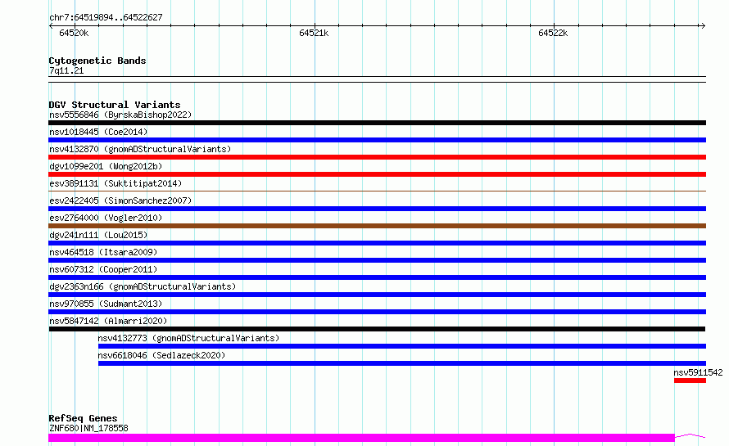Click the blue nsv1018445 variant bar
Viewport: 729px width, 446px height.
coord(377,140)
